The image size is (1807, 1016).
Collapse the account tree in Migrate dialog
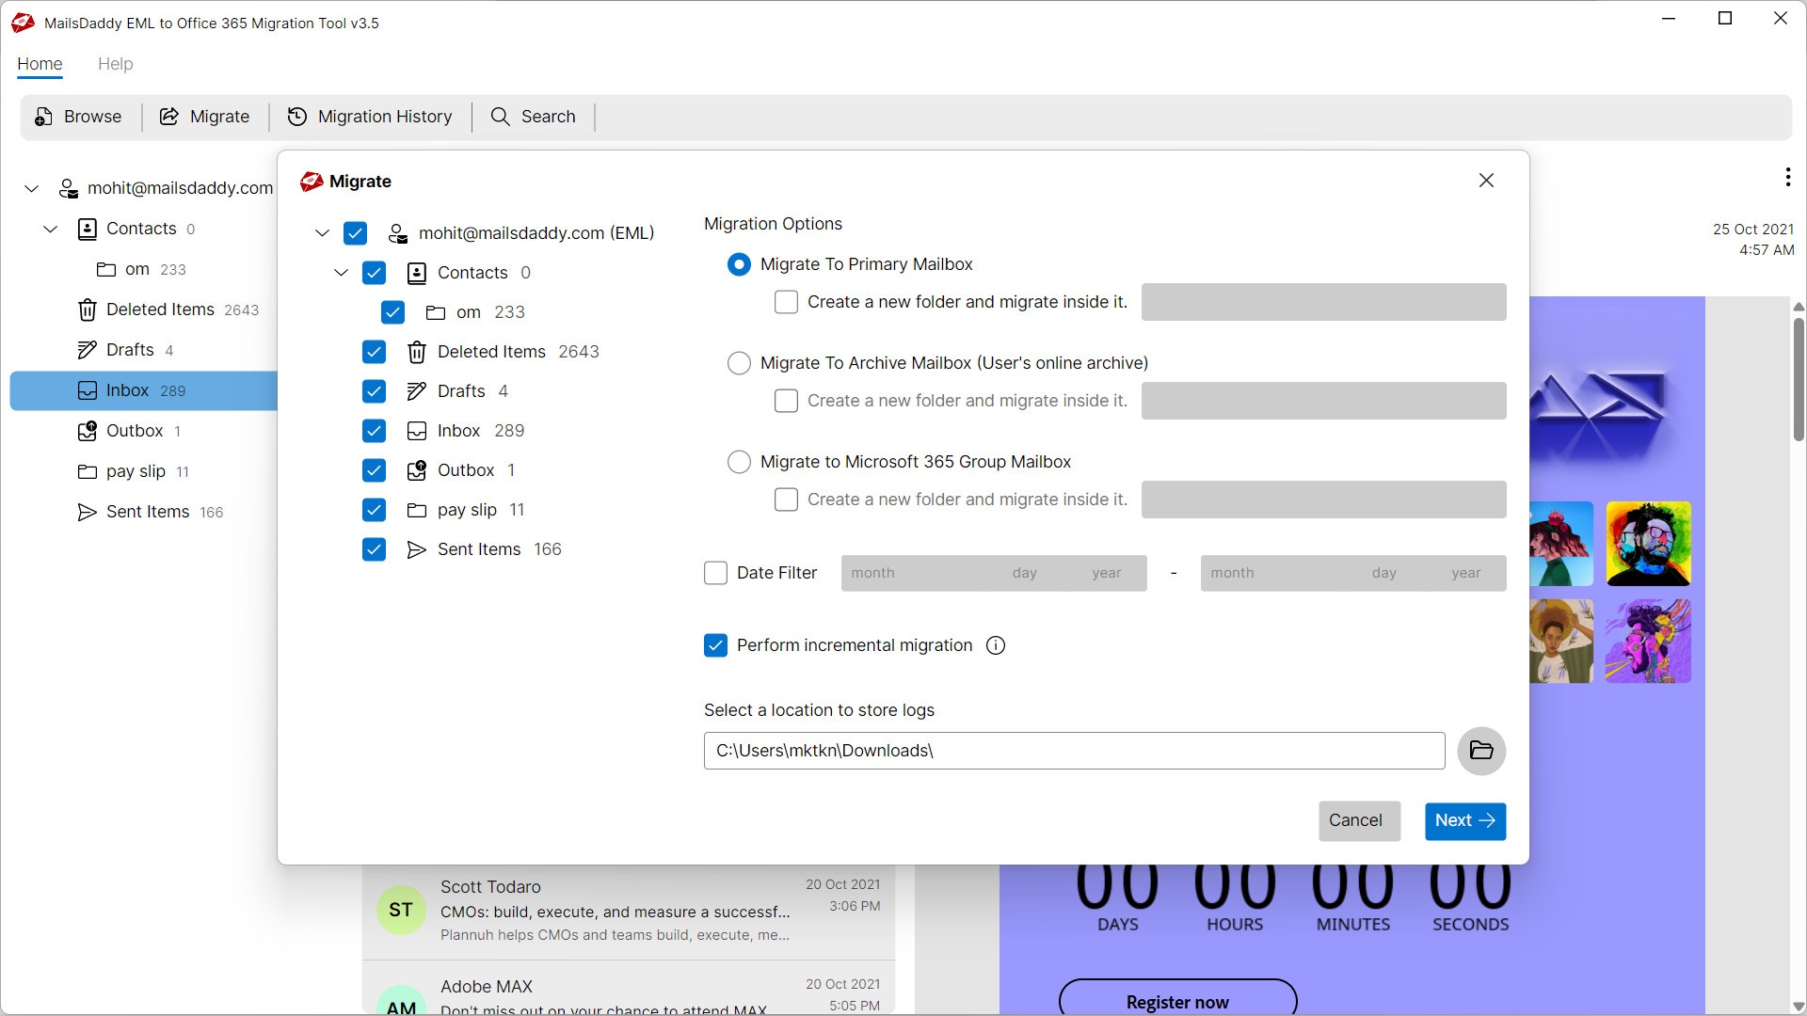[322, 233]
